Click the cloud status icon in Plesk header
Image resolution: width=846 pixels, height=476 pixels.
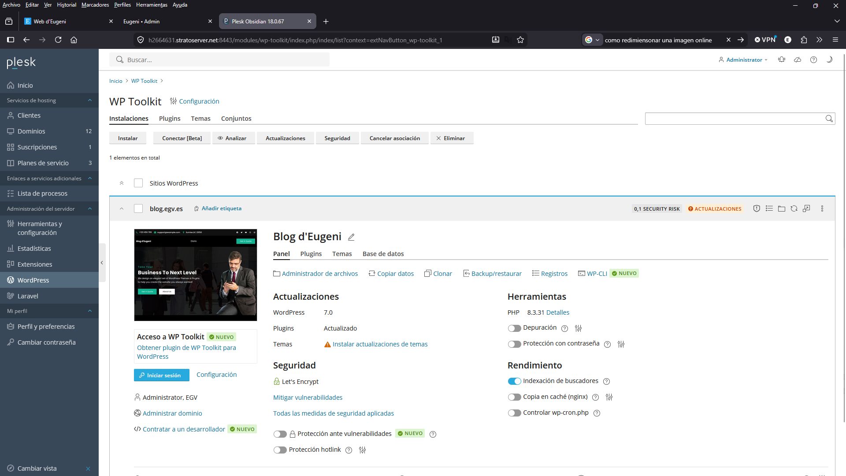798,59
